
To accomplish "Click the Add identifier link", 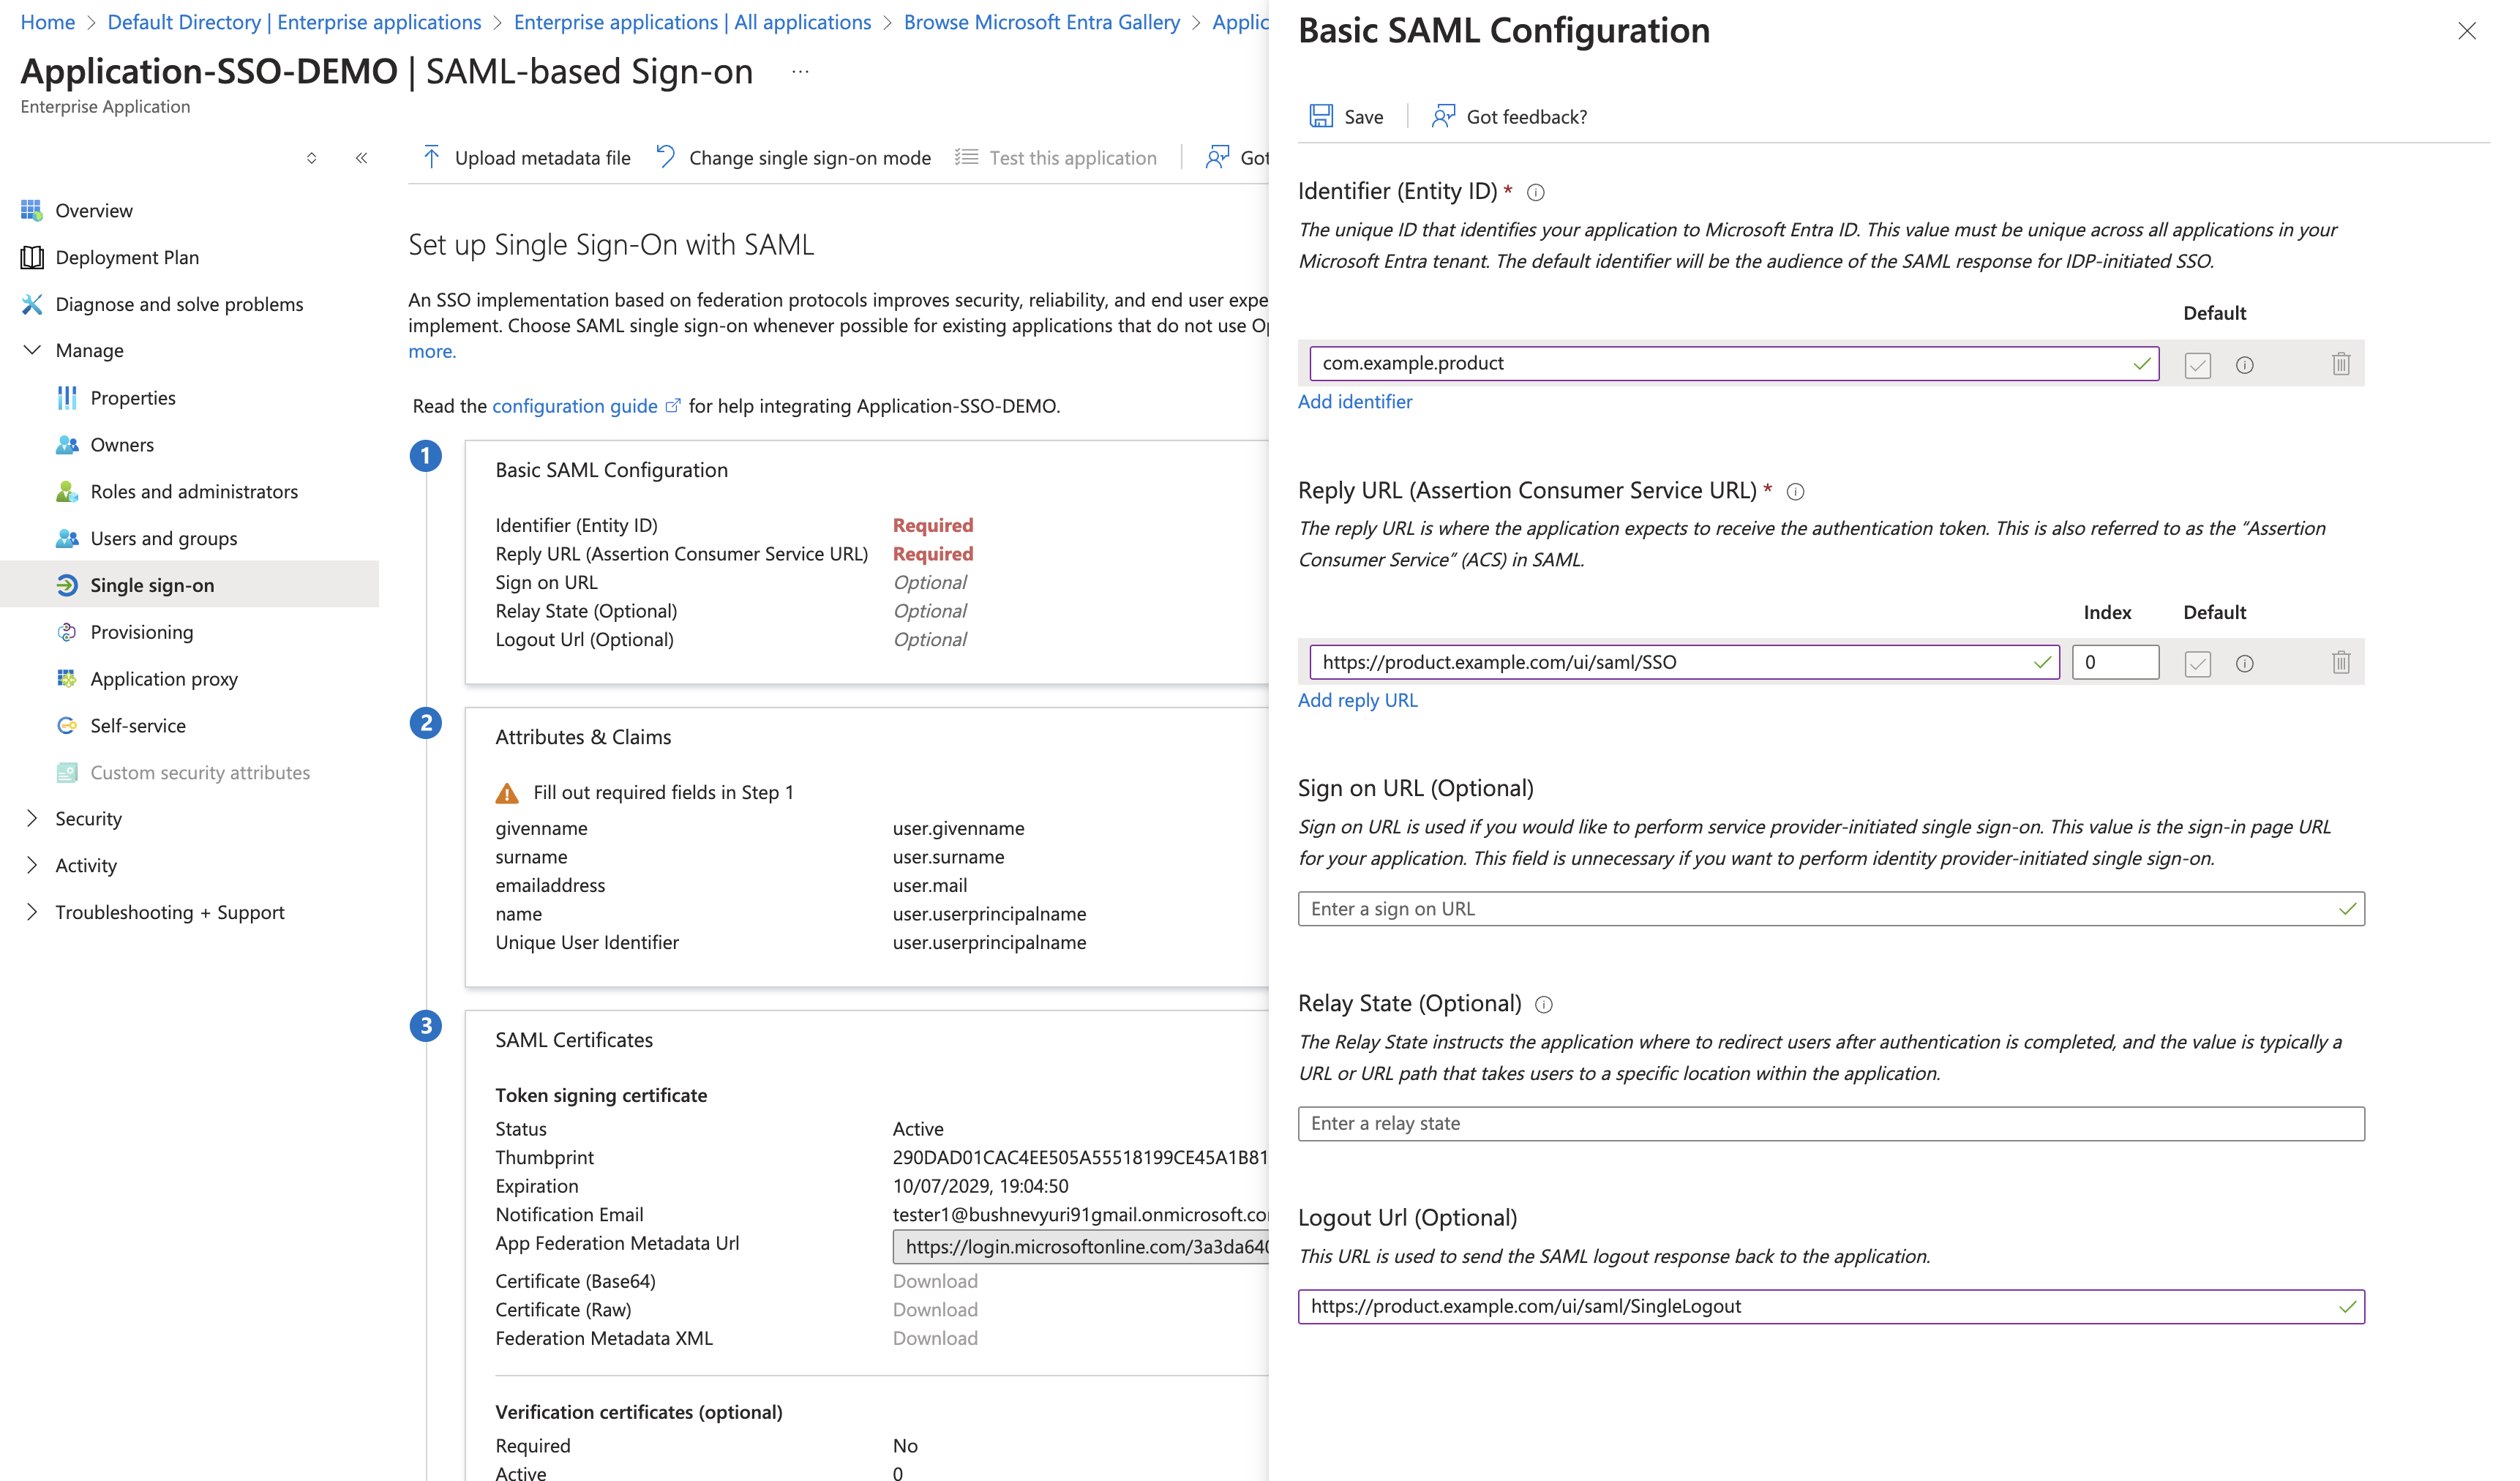I will tap(1354, 401).
